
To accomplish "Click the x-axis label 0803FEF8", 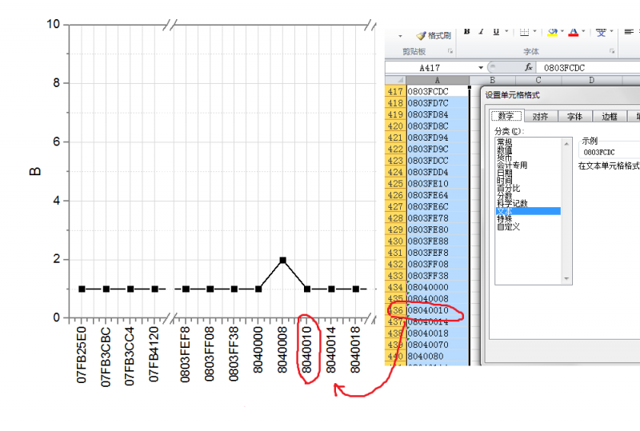I will coord(186,354).
